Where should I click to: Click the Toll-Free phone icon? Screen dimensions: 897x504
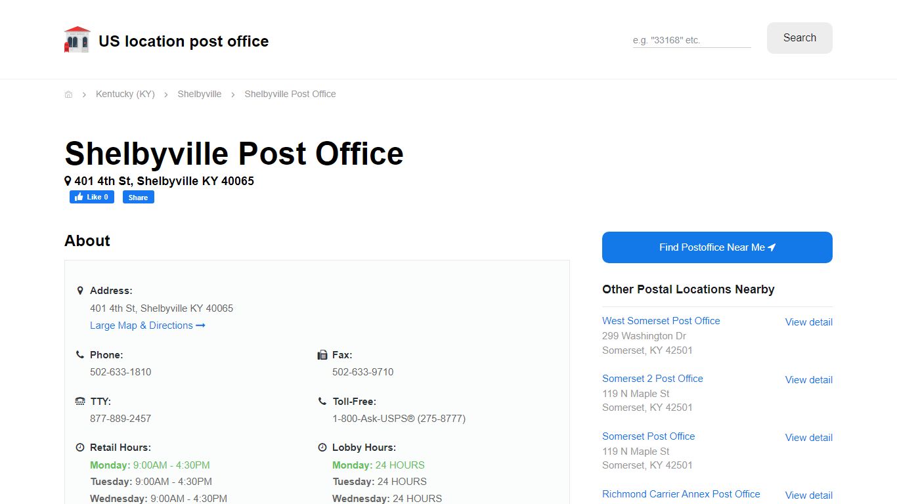pyautogui.click(x=322, y=401)
